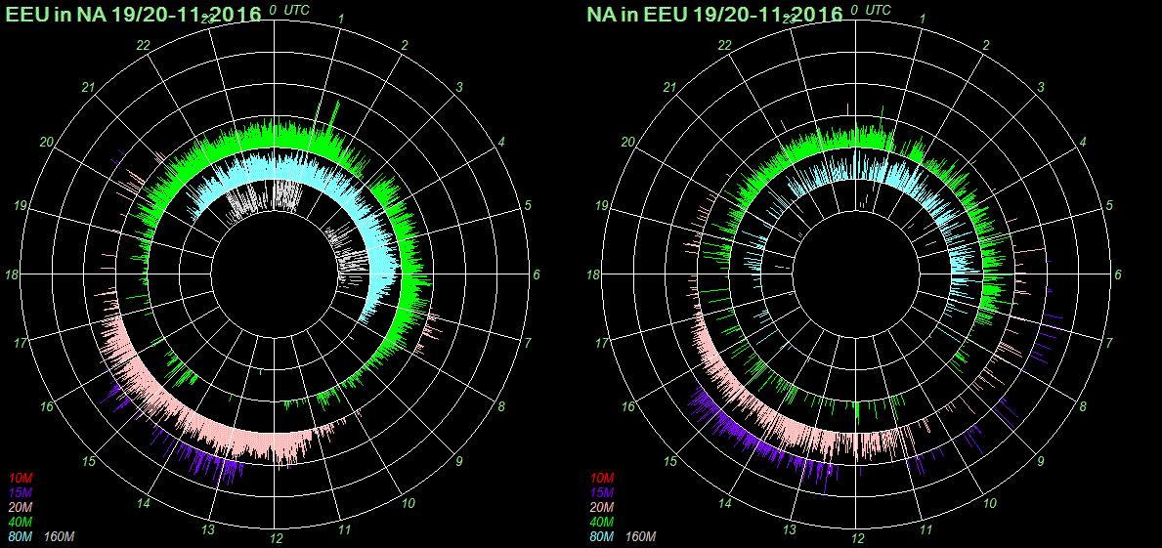Image resolution: width=1162 pixels, height=548 pixels.
Task: Click the 10M legend label in left chart
Action: click(20, 478)
